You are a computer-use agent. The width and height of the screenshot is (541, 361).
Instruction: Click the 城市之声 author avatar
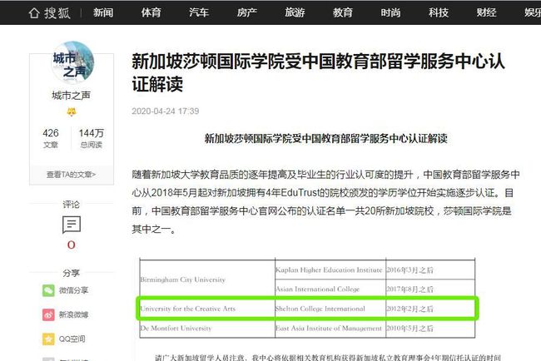pos(72,63)
